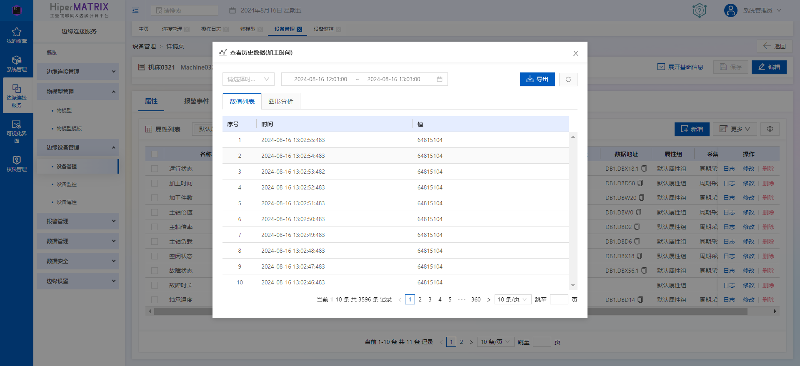Image resolution: width=800 pixels, height=366 pixels.
Task: Open 我的收藏 favorites star icon
Action: pyautogui.click(x=17, y=32)
